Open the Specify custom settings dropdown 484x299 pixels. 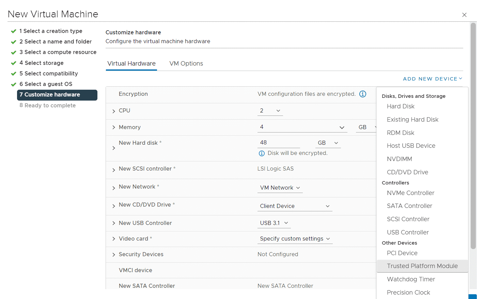point(295,239)
